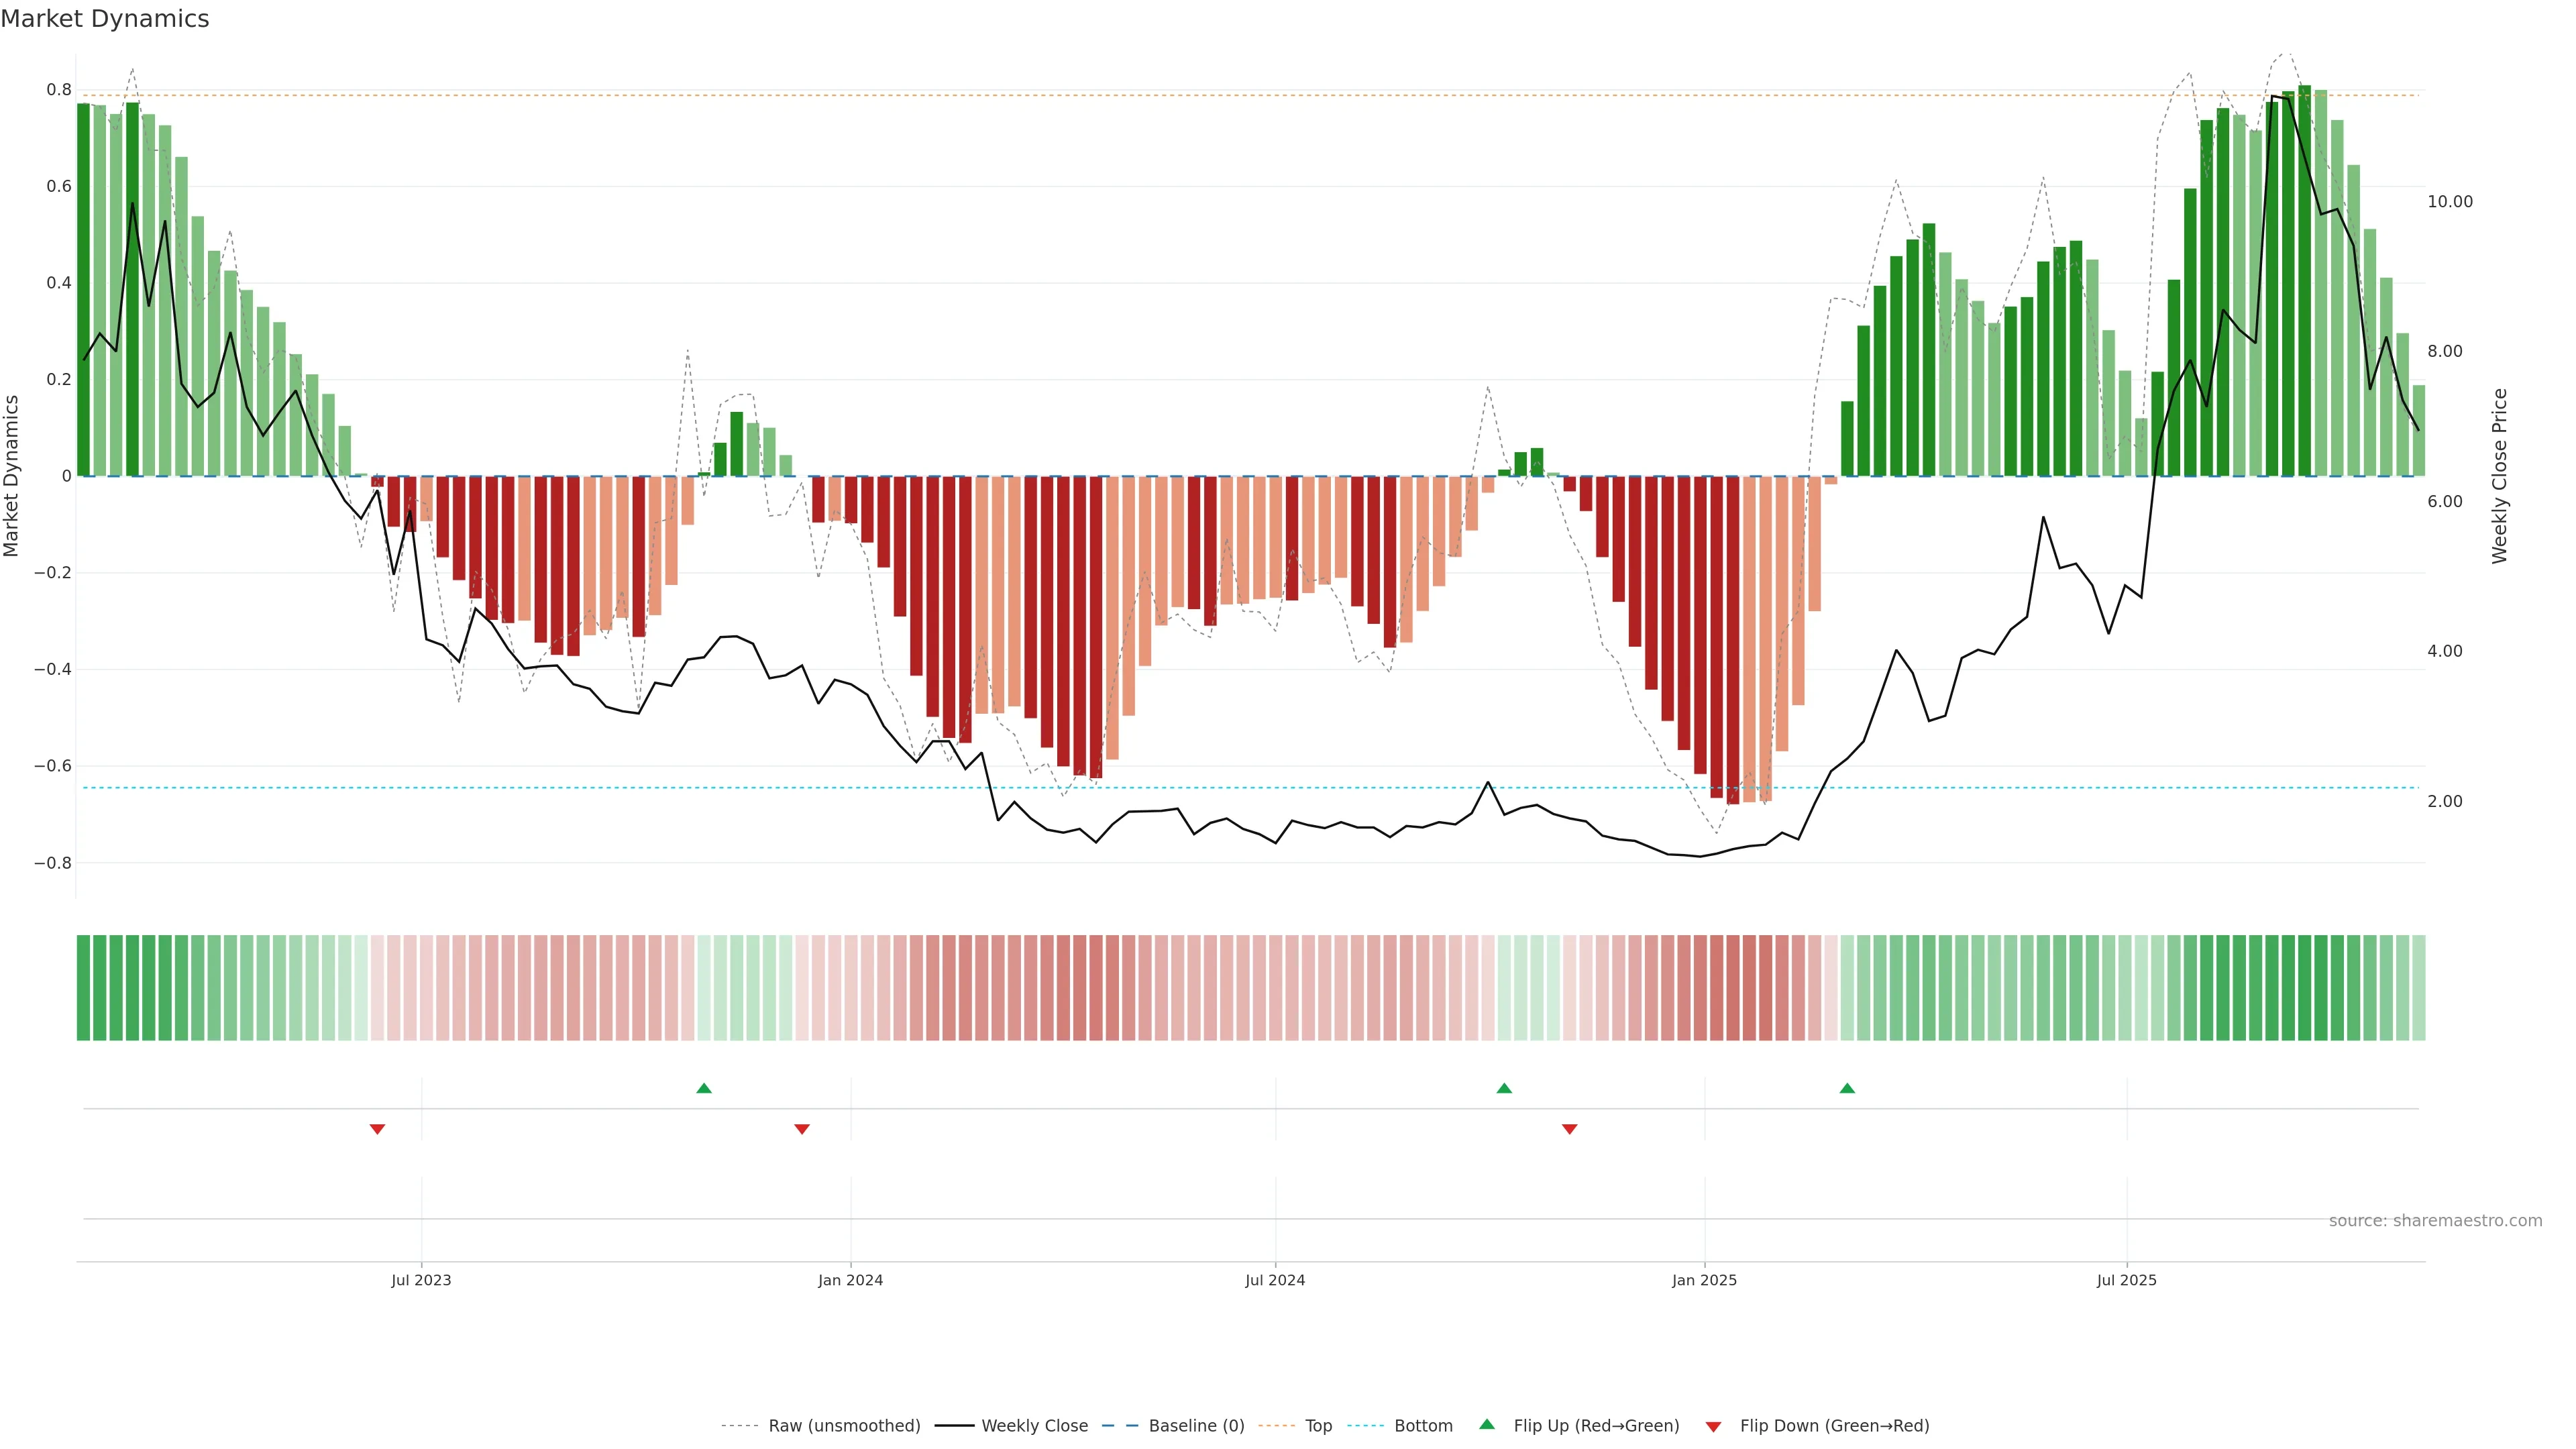Click the last green flip-up triangle marker
Viewport: 2576px width, 1449px height.
coord(1847,1088)
